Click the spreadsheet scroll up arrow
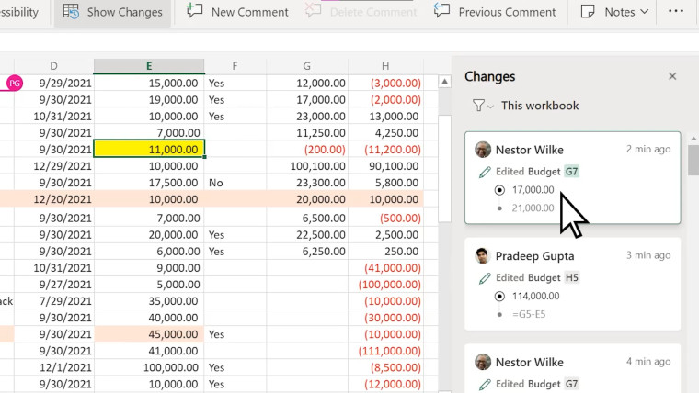Image resolution: width=699 pixels, height=393 pixels. pos(444,82)
